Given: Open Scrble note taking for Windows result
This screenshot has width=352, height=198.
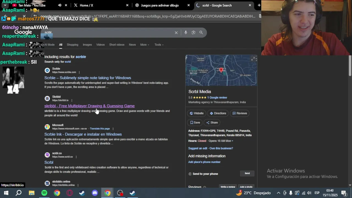Looking at the screenshot, I should [x=88, y=78].
